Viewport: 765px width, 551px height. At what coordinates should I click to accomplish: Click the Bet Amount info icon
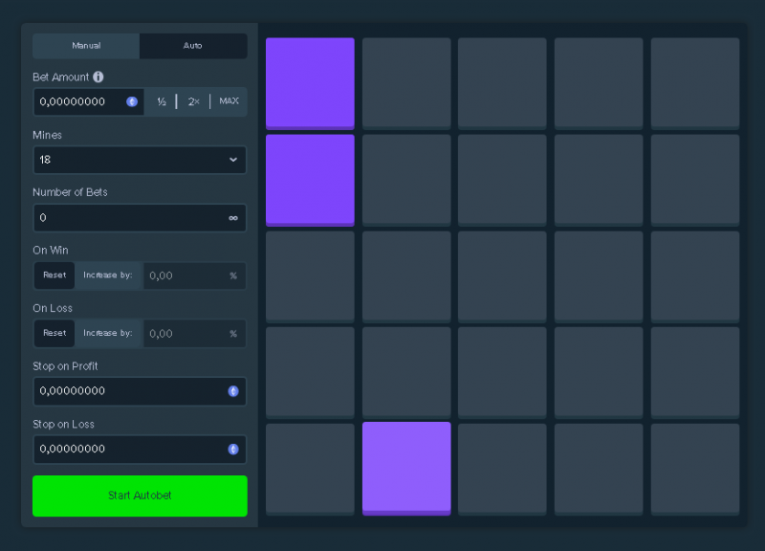click(98, 77)
